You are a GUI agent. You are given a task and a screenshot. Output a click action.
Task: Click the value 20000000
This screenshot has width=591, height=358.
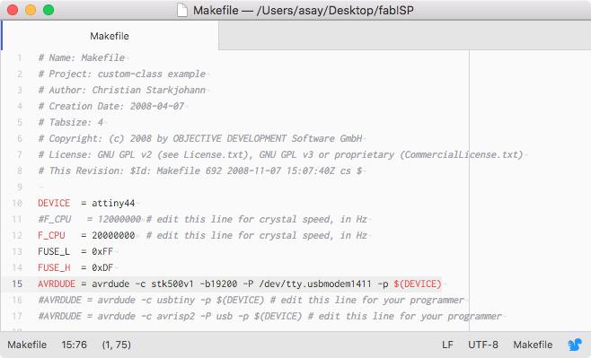pyautogui.click(x=113, y=236)
